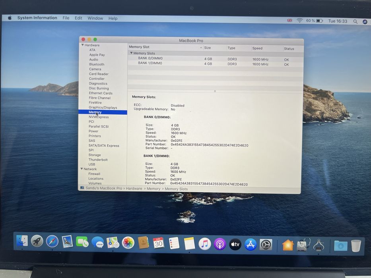Open the Apple menu

[x=10, y=18]
